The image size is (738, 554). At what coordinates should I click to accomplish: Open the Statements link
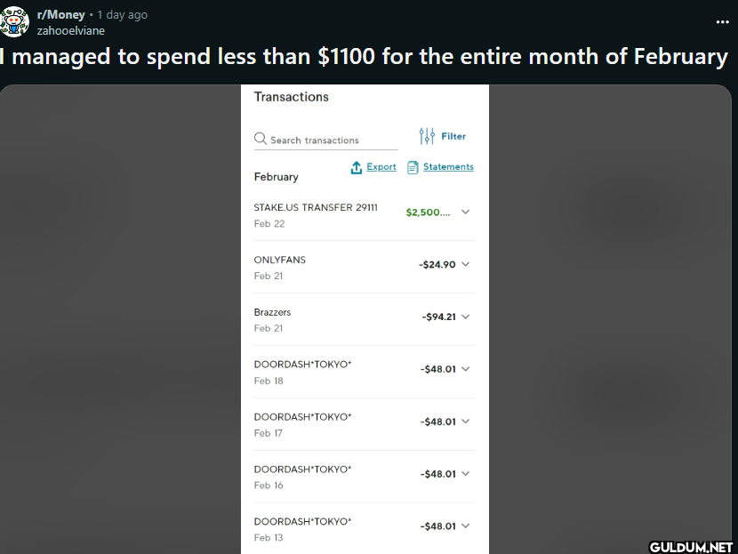pyautogui.click(x=448, y=166)
